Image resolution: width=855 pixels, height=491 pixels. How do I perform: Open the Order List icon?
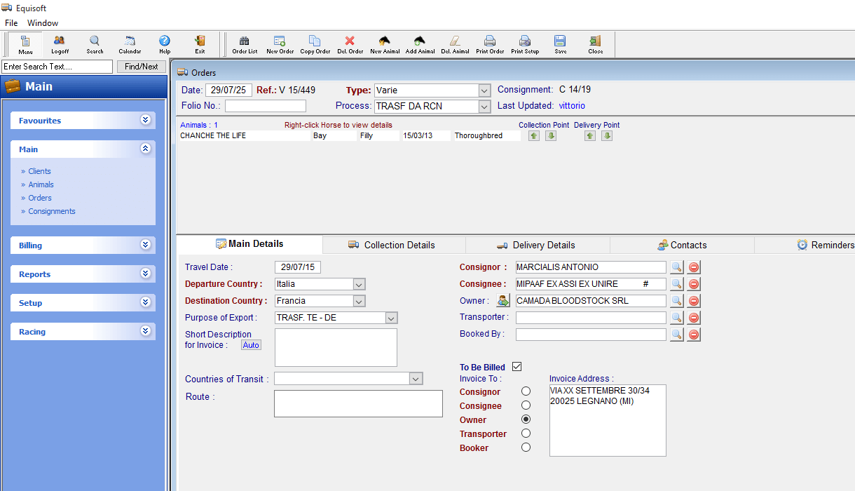[x=245, y=44]
